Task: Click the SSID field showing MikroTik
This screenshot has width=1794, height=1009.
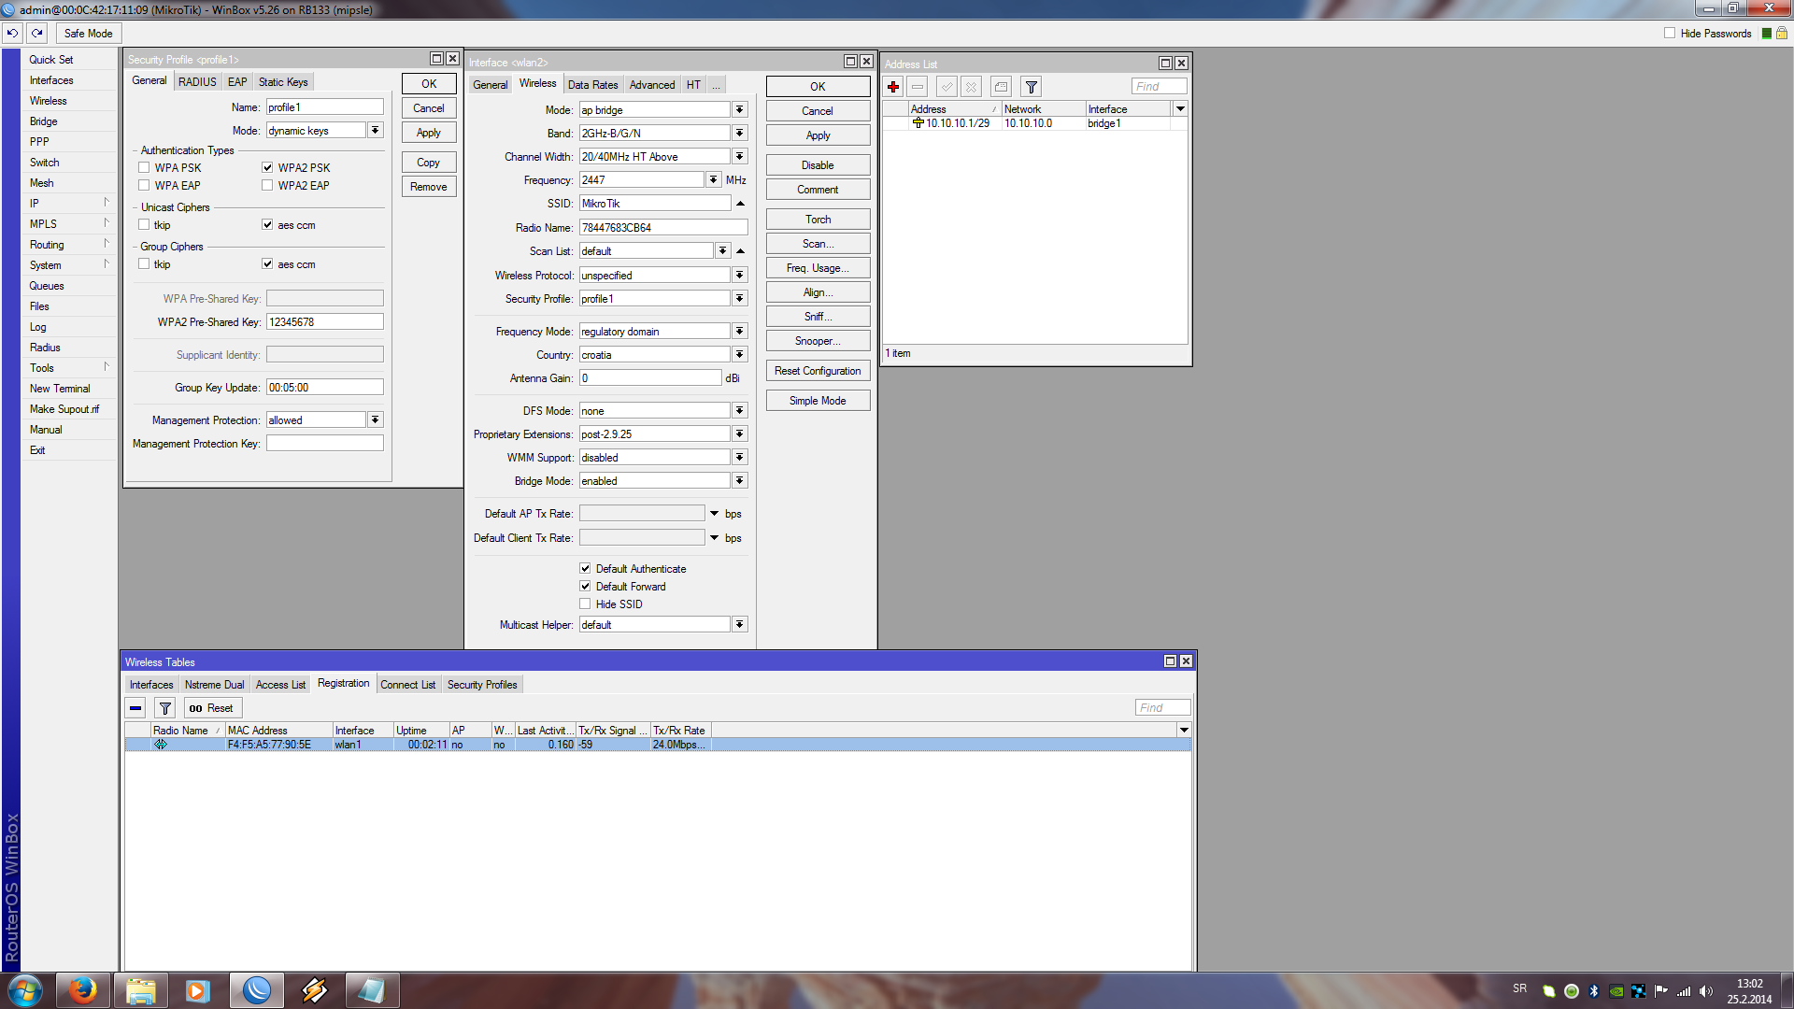Action: 654,204
